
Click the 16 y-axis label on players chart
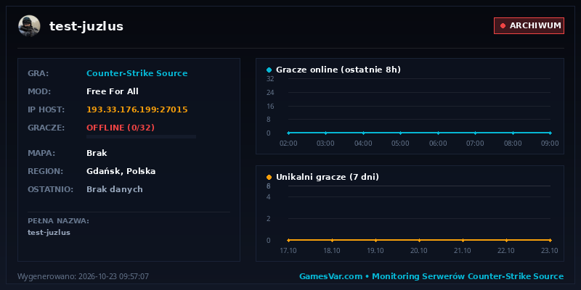click(270, 106)
